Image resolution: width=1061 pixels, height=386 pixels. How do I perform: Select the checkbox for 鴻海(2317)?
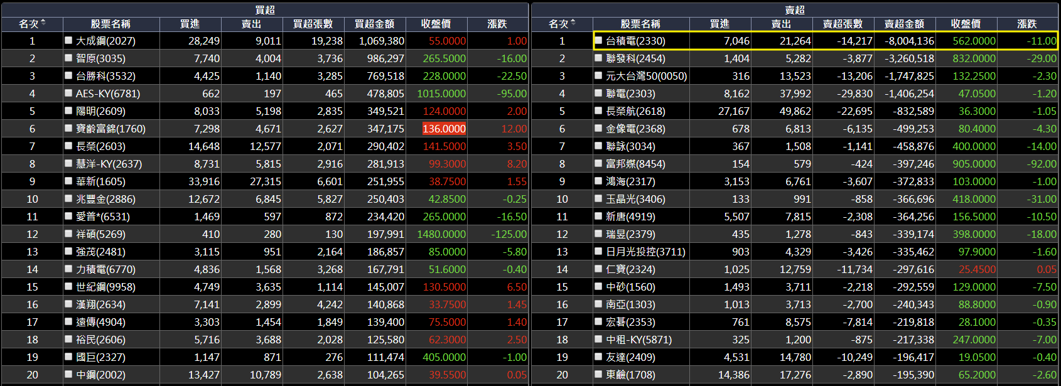[598, 181]
